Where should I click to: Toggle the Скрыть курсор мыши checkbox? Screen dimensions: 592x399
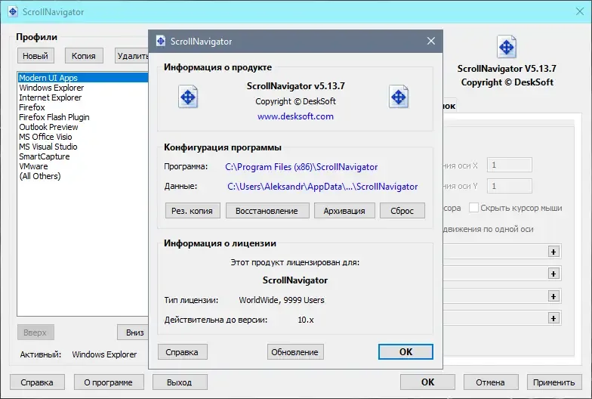pyautogui.click(x=473, y=207)
